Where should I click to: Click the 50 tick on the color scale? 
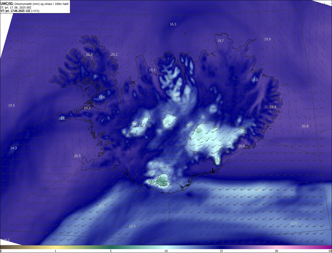click(330, 251)
